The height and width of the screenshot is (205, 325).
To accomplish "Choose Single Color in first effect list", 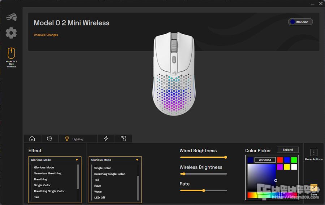I will pyautogui.click(x=42, y=185).
